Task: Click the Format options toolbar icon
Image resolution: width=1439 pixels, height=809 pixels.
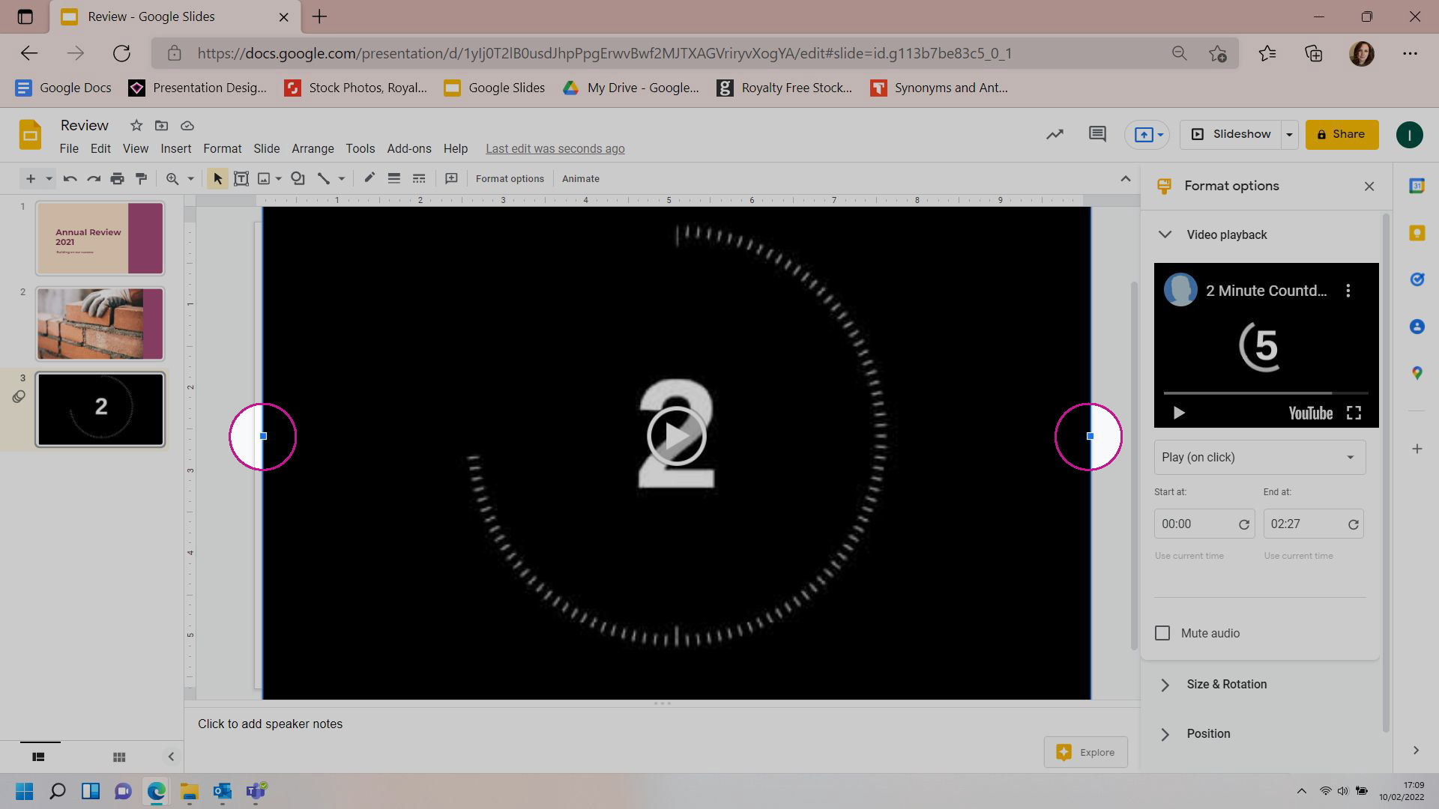Action: click(x=511, y=179)
